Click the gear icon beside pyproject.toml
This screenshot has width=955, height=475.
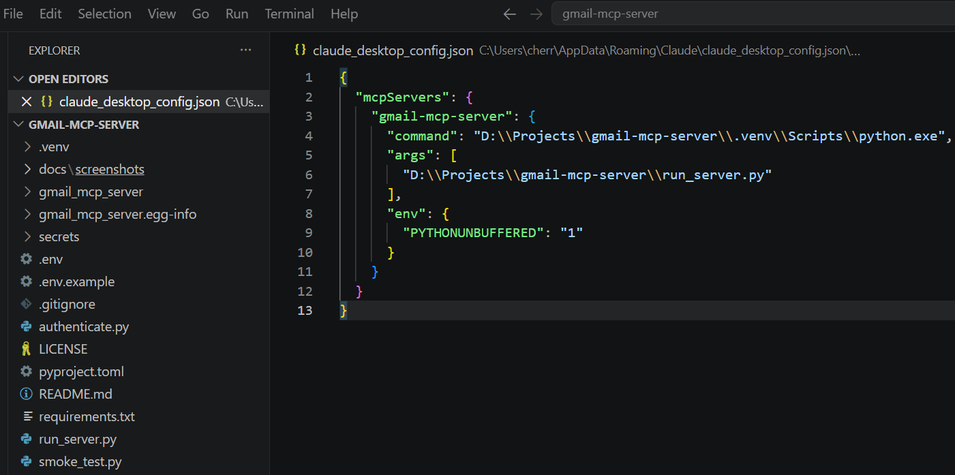pos(27,371)
